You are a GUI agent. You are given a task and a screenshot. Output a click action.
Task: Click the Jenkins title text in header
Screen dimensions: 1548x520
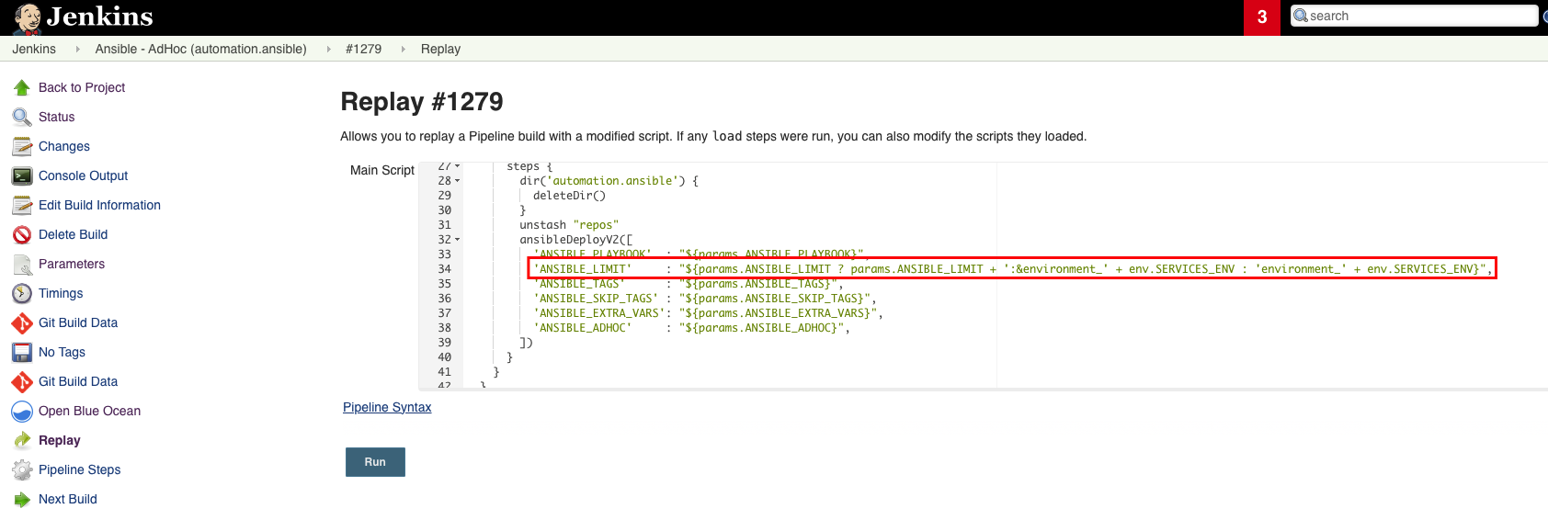[x=99, y=17]
